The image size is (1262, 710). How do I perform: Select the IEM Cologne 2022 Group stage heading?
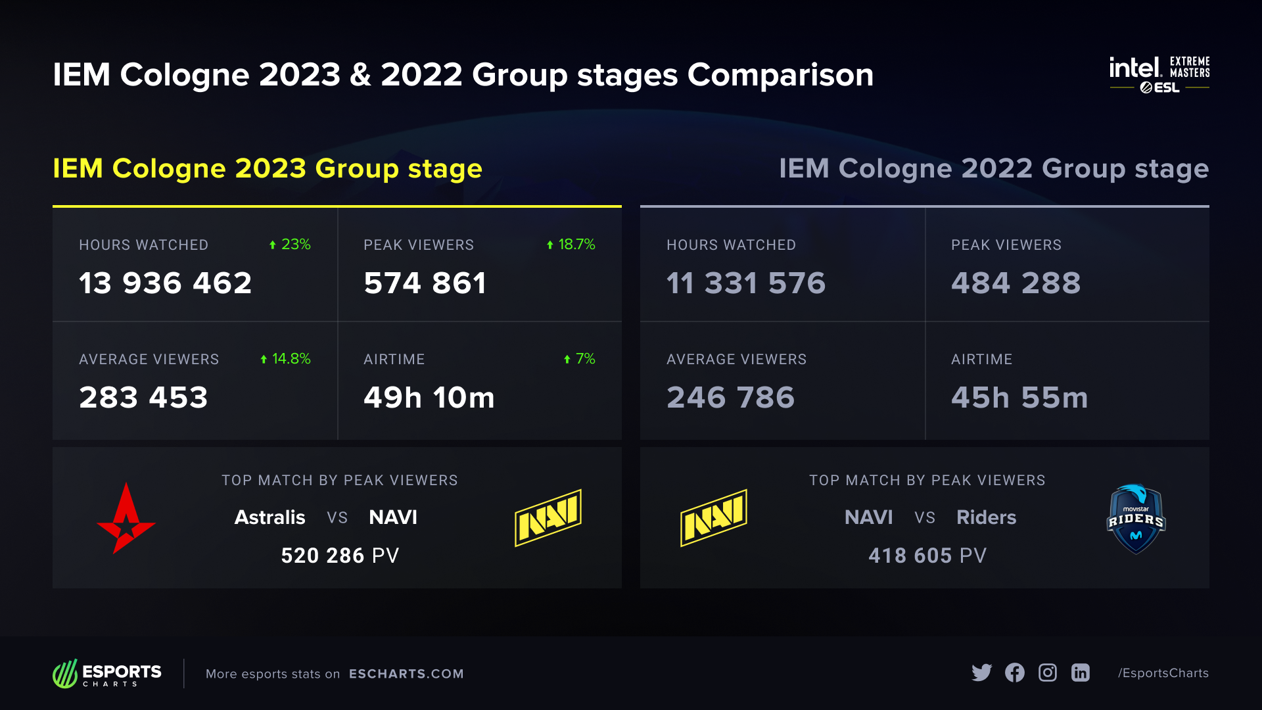[993, 168]
